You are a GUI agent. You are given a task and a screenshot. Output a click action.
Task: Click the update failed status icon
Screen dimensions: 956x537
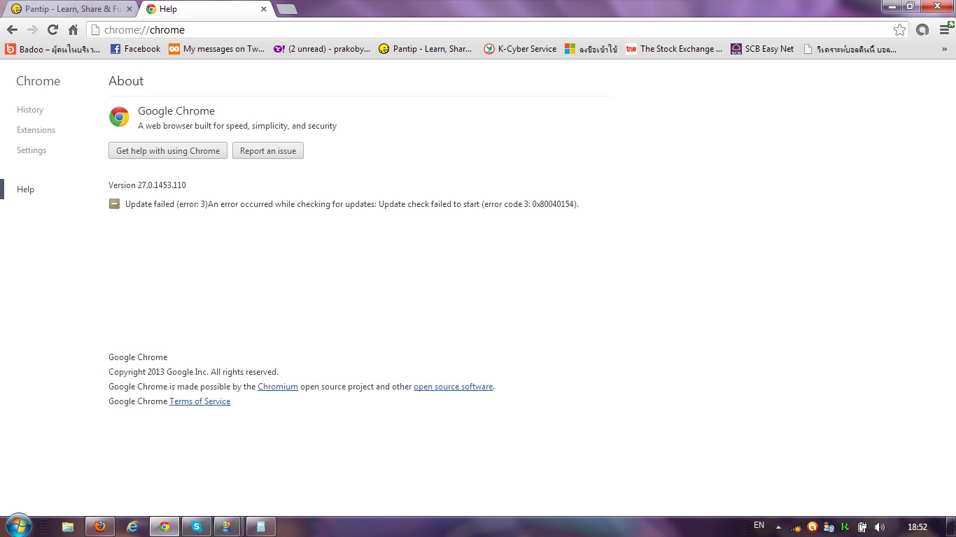tap(114, 204)
